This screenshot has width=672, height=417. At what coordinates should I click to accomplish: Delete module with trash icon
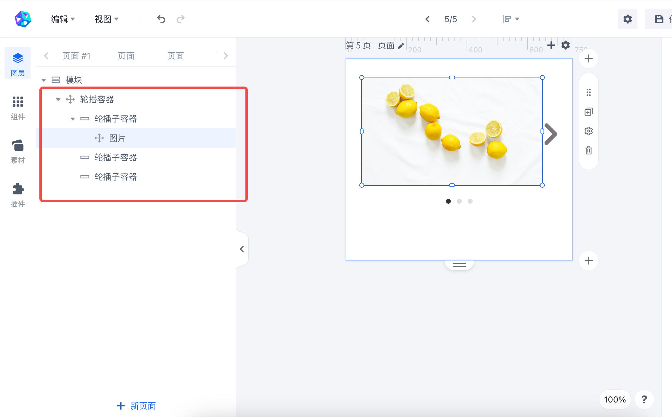pos(588,150)
